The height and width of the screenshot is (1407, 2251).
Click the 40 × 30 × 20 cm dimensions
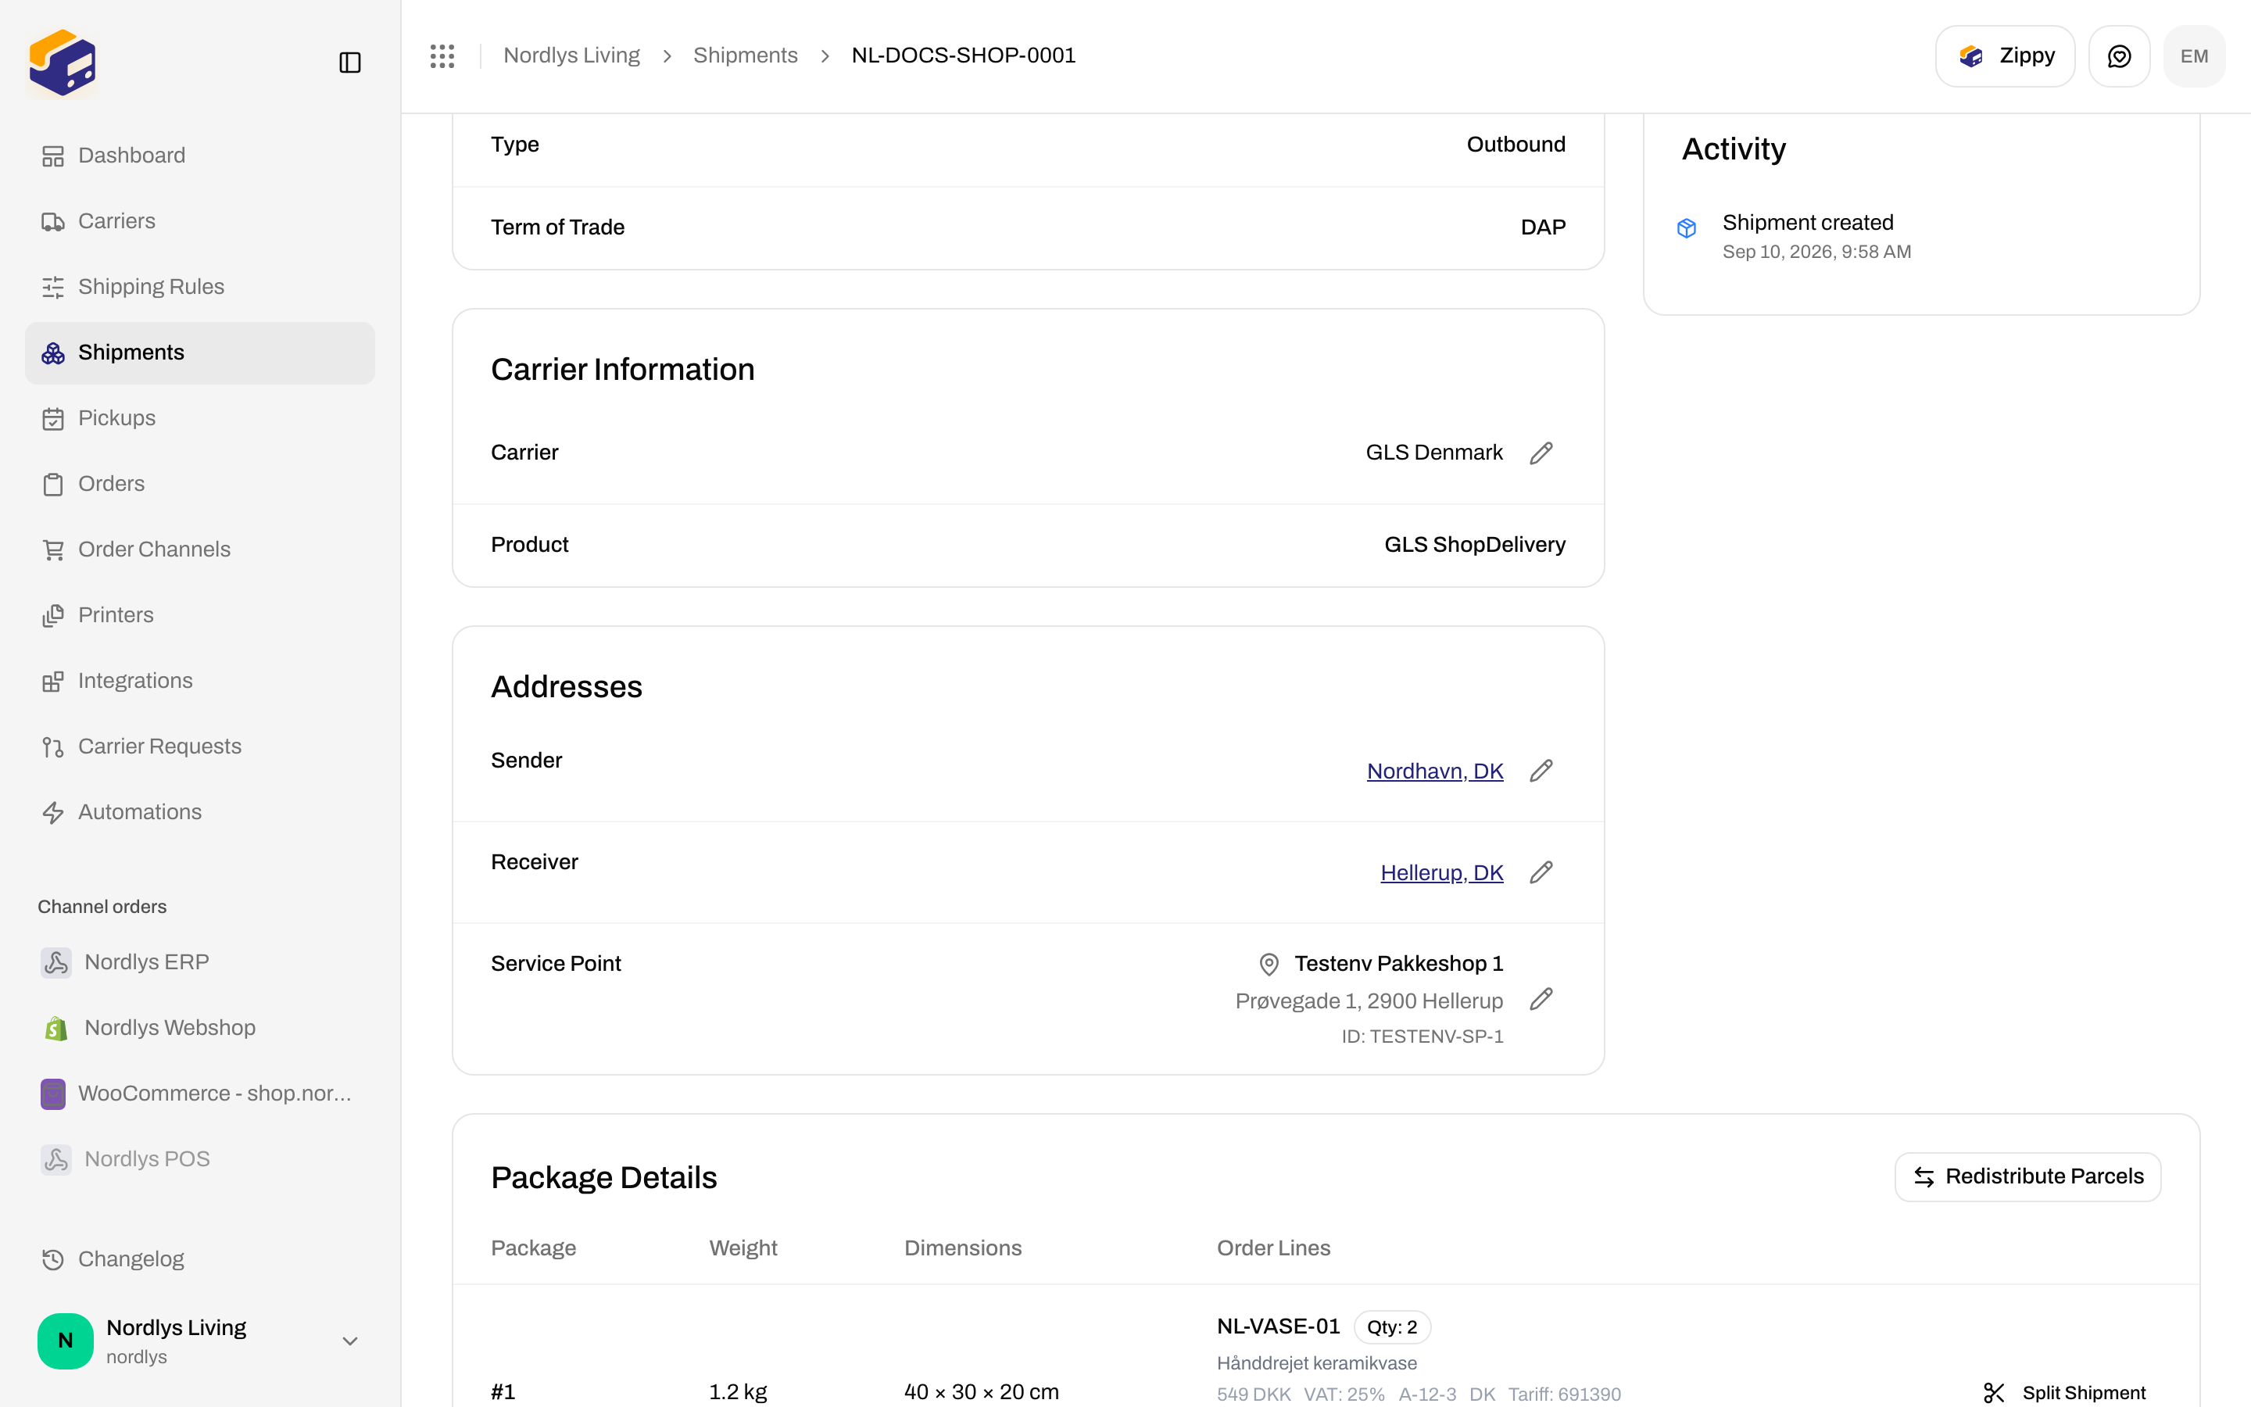(982, 1392)
